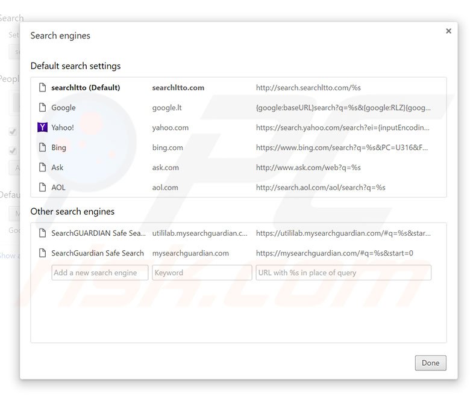Screen dimensions: 476x400
Task: Click the Google row page icon
Action: click(43, 108)
